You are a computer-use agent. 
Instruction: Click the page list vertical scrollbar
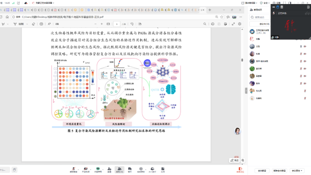(242, 60)
